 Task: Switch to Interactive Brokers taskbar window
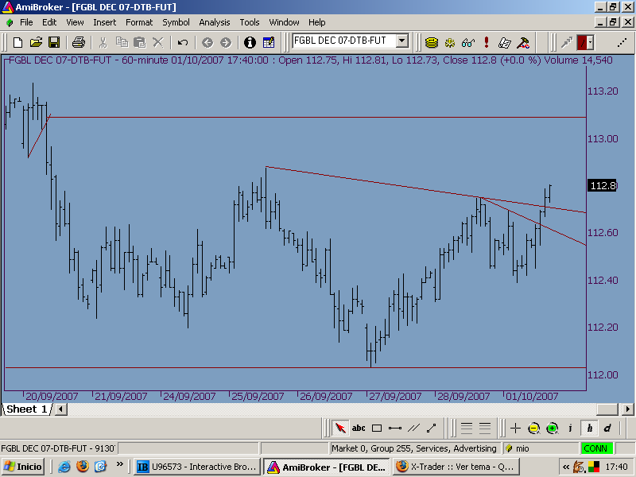(196, 467)
